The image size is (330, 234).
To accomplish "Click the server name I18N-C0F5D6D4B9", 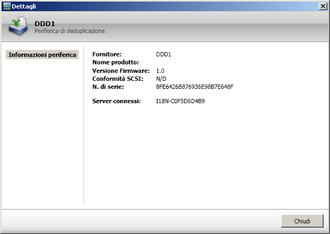I will [x=180, y=101].
